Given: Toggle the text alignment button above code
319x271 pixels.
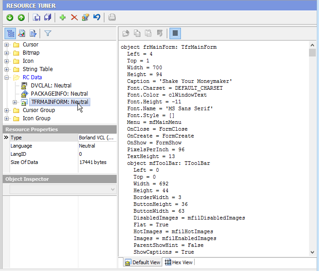Looking at the screenshot, I should click(175, 33).
